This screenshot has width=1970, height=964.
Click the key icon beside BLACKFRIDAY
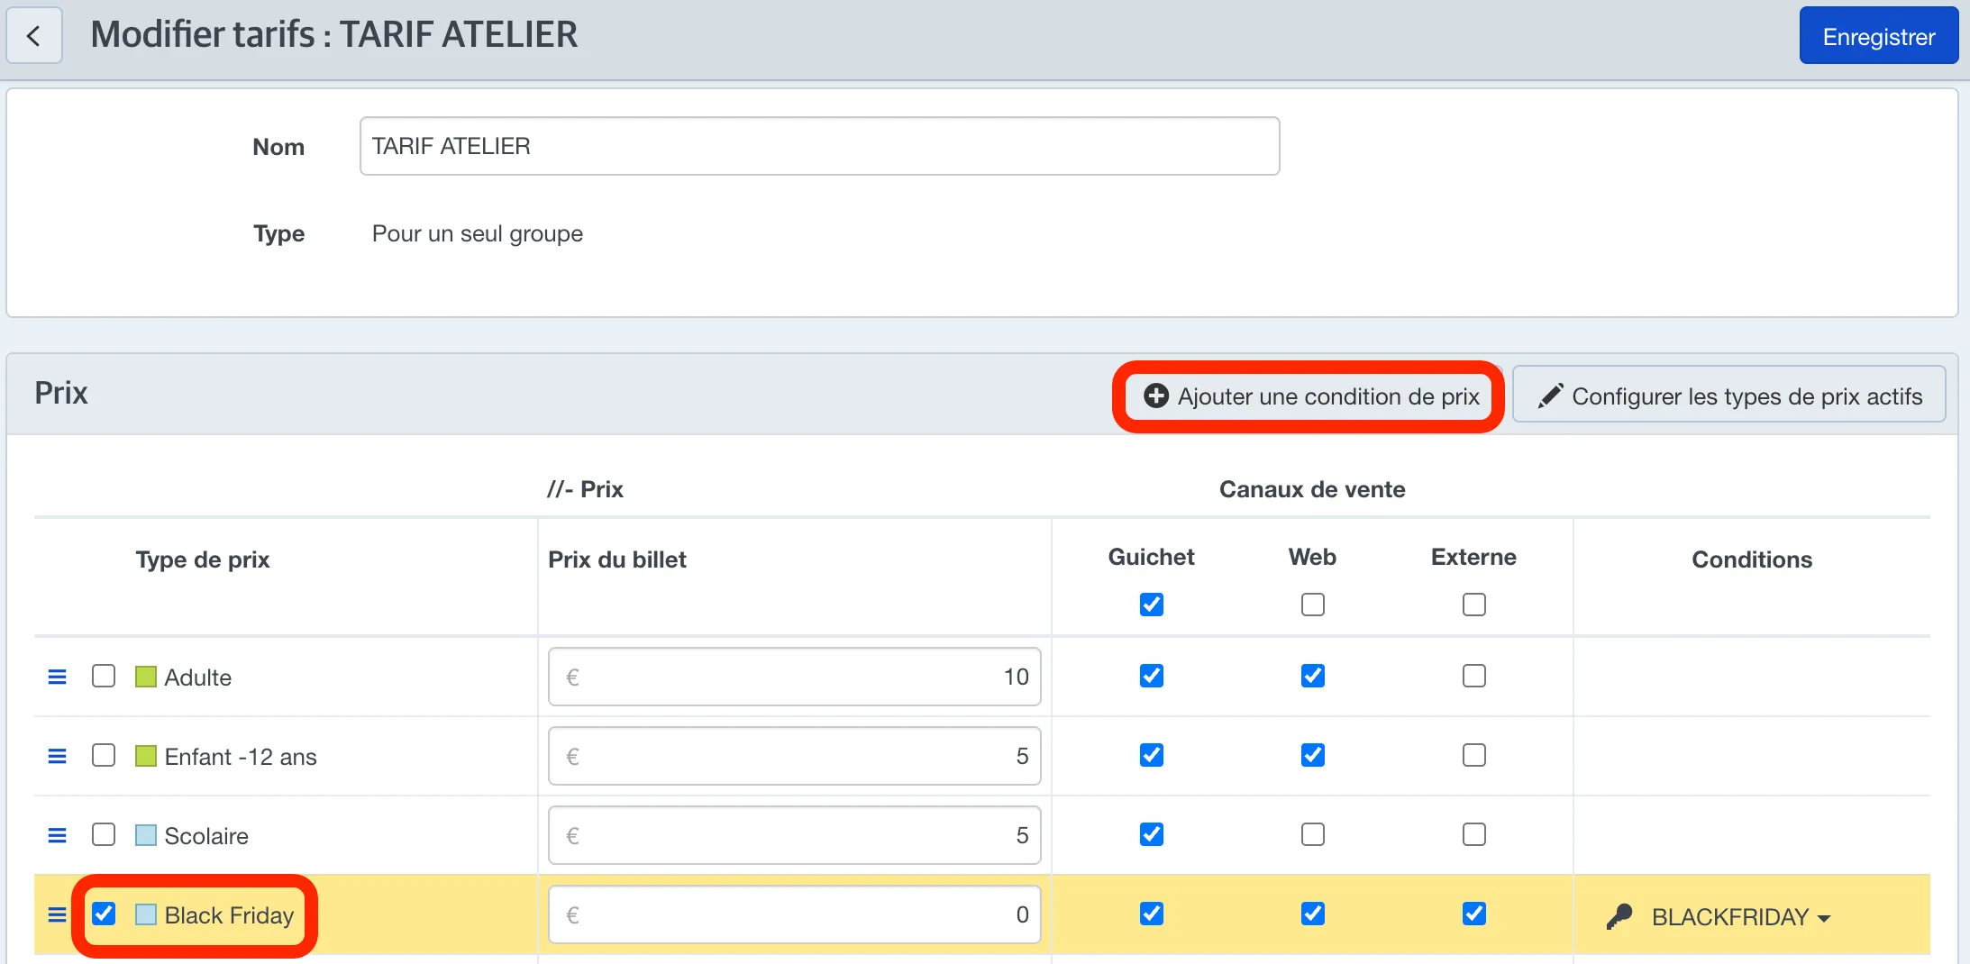[1619, 917]
